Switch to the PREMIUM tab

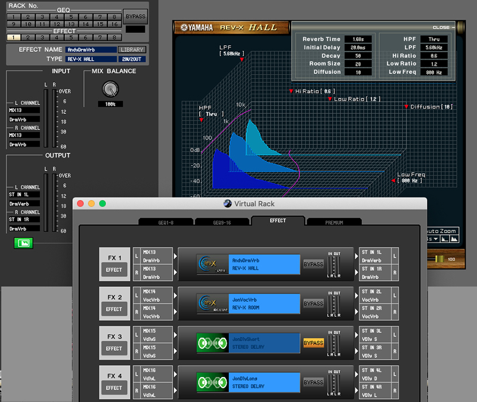tap(334, 222)
